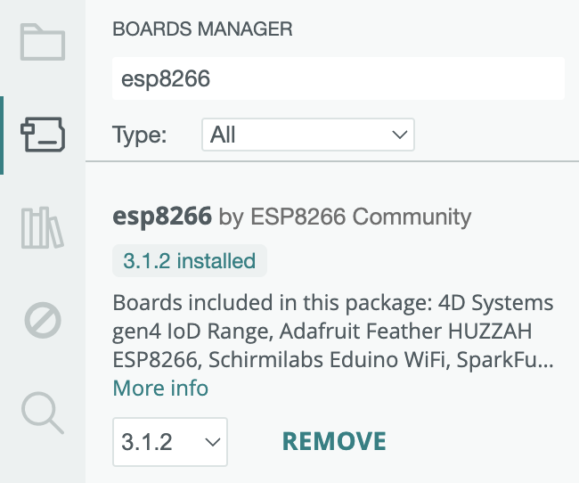Screen dimensions: 579x483
Task: Open the Debug panel icon
Action: 43,321
